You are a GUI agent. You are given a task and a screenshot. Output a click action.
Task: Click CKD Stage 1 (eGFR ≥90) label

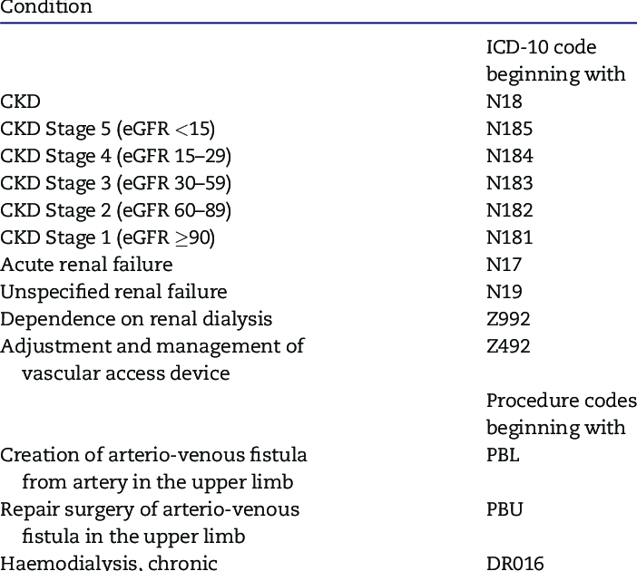click(x=107, y=237)
